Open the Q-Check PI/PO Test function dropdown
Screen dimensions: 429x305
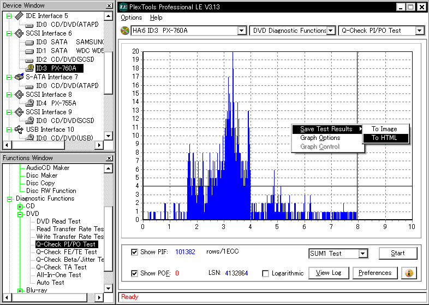pos(419,31)
